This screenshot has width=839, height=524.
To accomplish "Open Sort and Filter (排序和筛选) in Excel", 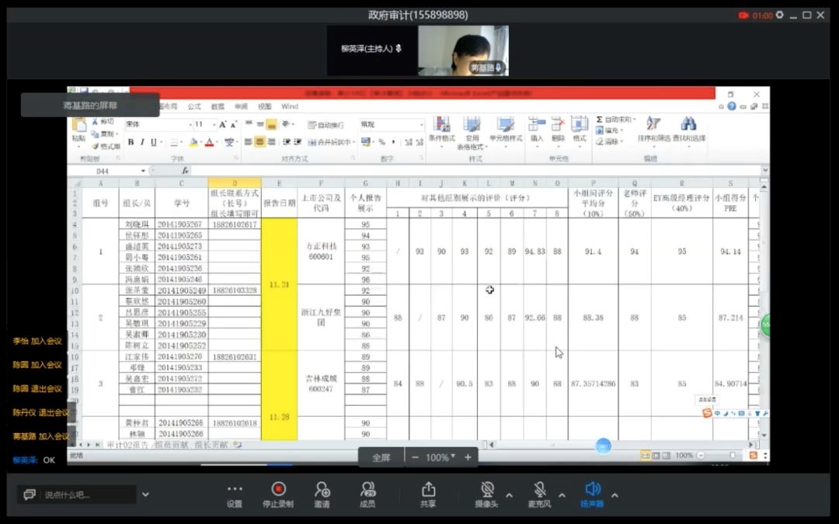I will pyautogui.click(x=654, y=129).
